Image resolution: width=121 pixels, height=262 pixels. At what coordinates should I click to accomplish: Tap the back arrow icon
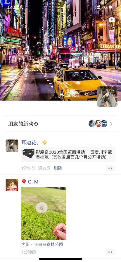tap(7, 19)
